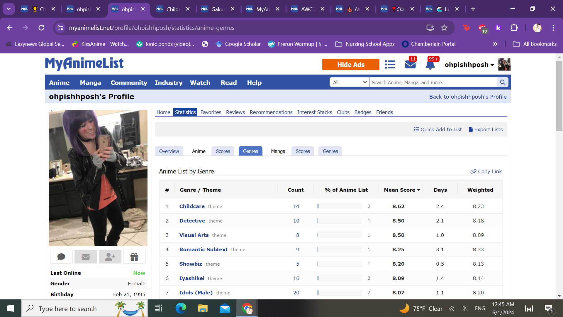Open Task View on the taskbar
Screen dimensions: 563x317
coord(158,308)
